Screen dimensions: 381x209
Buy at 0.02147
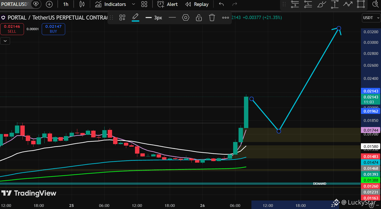point(53,29)
